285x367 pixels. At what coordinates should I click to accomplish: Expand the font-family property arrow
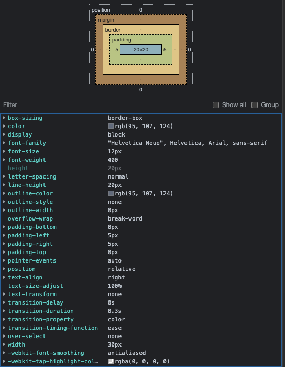(4, 143)
